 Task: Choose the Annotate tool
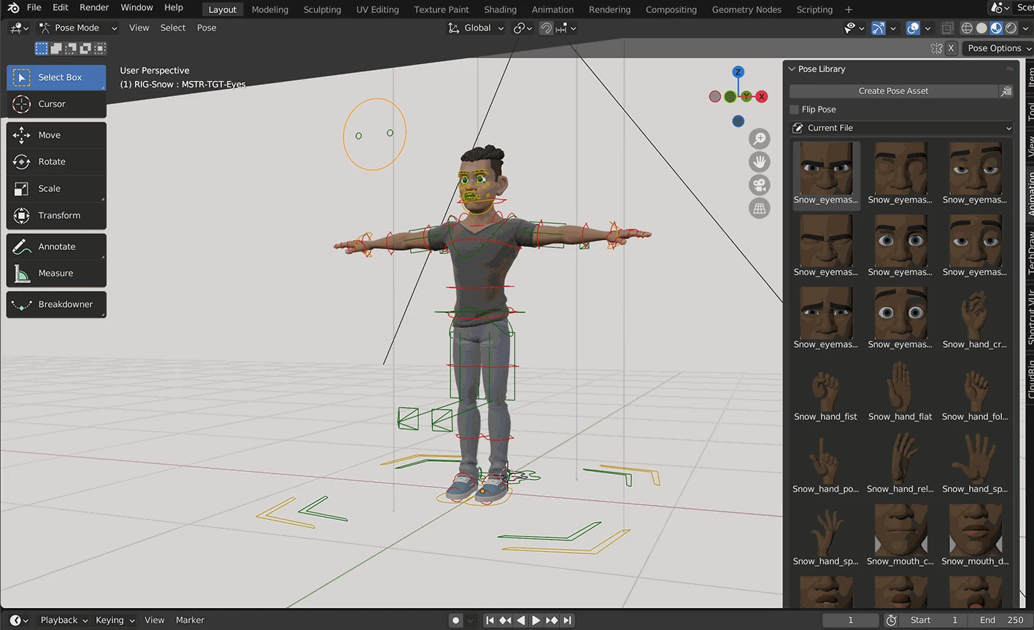pos(56,246)
